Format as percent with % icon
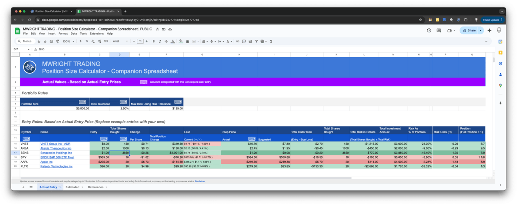 [87, 41]
